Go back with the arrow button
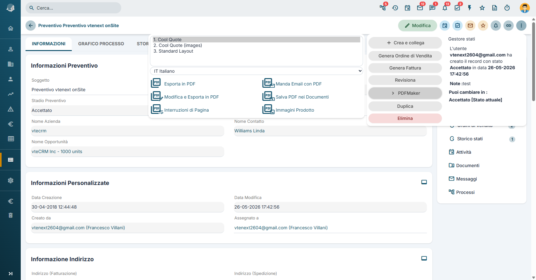This screenshot has width=536, height=280. [31, 26]
